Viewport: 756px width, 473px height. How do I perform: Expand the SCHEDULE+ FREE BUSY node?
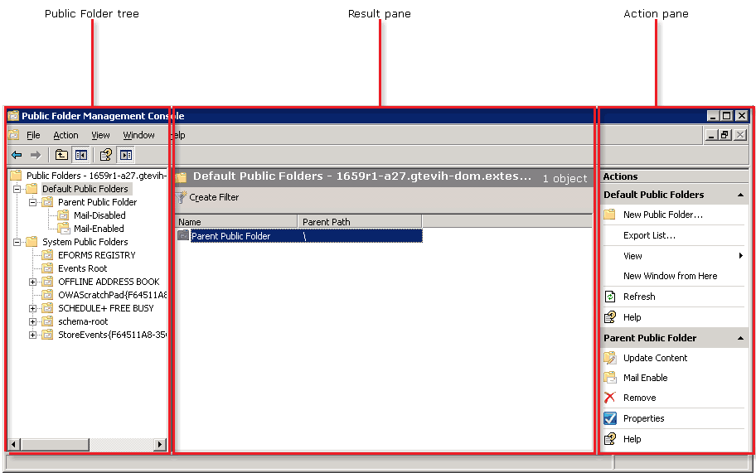coord(33,308)
